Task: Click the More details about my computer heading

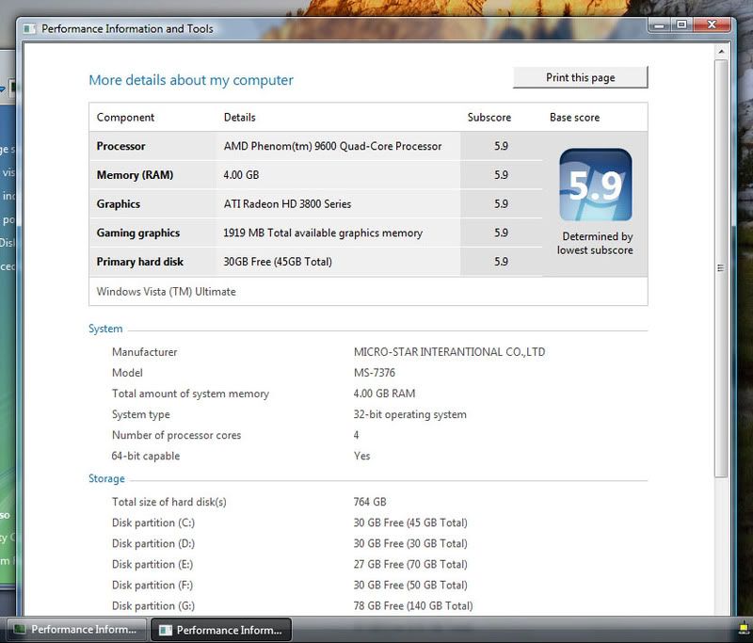Action: coord(191,80)
